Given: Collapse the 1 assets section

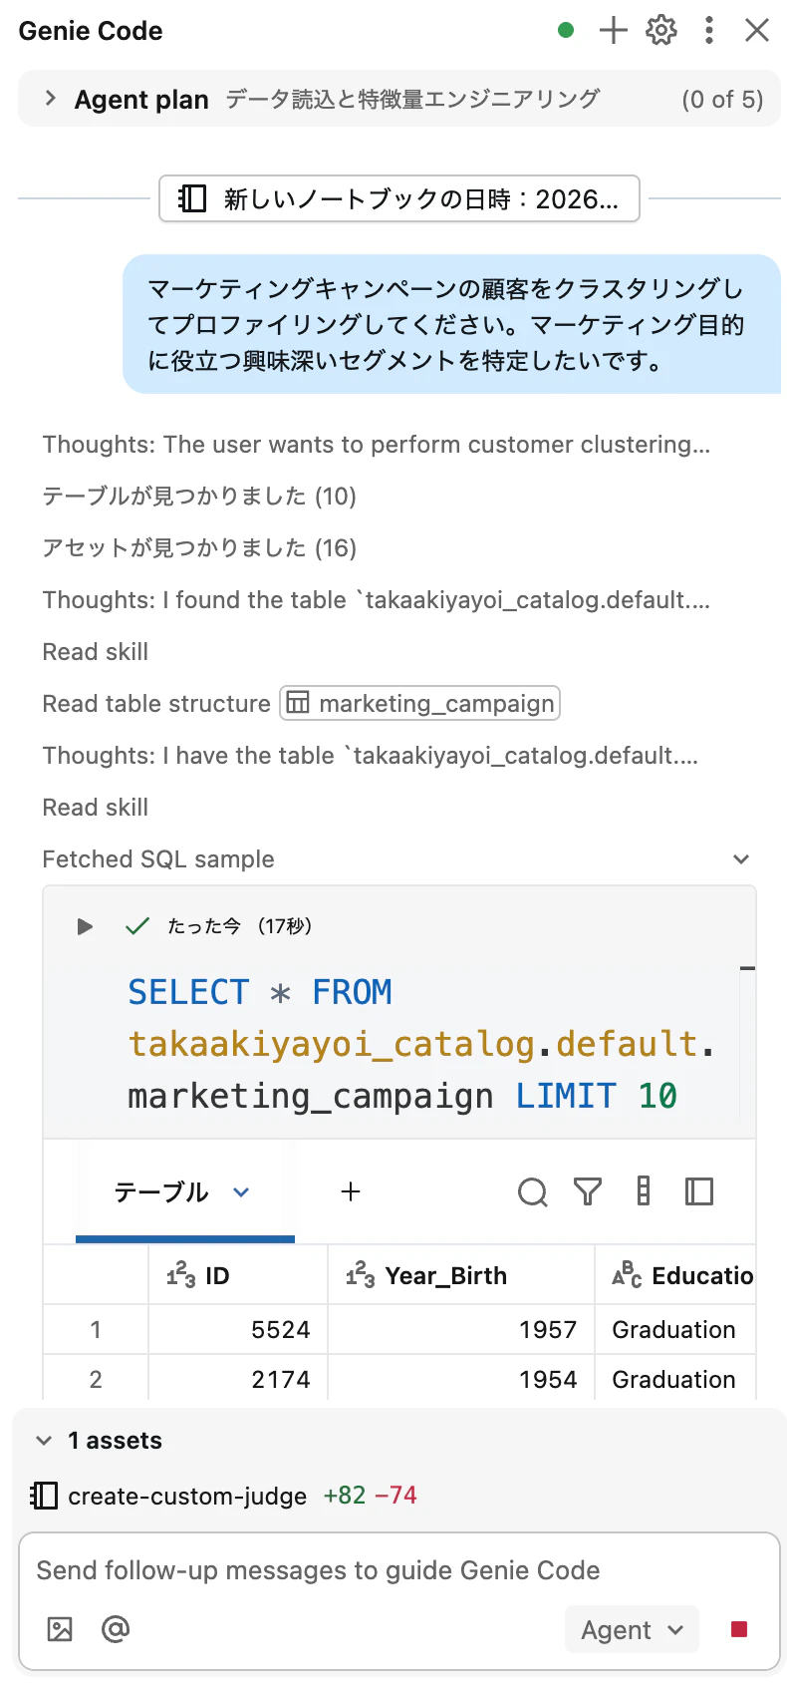Looking at the screenshot, I should coord(43,1441).
